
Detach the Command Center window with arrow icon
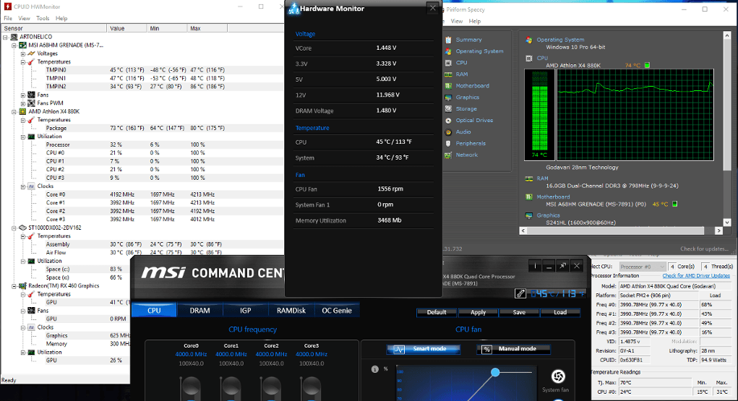coord(562,267)
